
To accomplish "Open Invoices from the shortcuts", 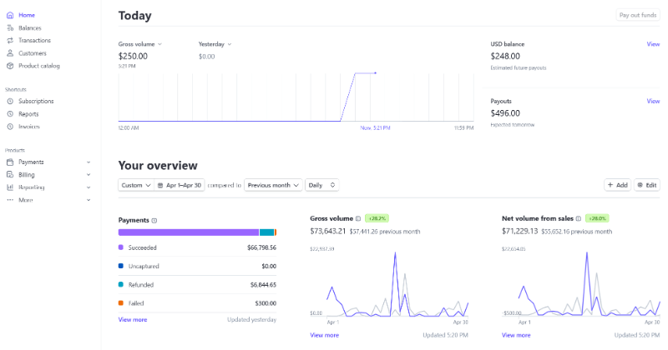I will point(29,127).
